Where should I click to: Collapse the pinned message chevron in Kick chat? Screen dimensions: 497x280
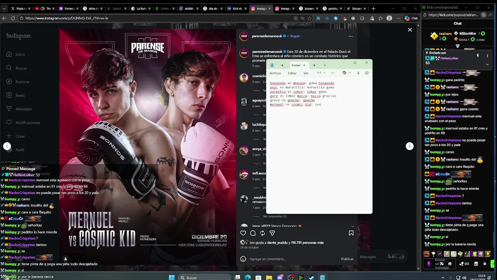tap(487, 64)
